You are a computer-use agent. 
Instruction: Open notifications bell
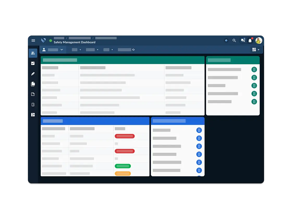(x=250, y=40)
